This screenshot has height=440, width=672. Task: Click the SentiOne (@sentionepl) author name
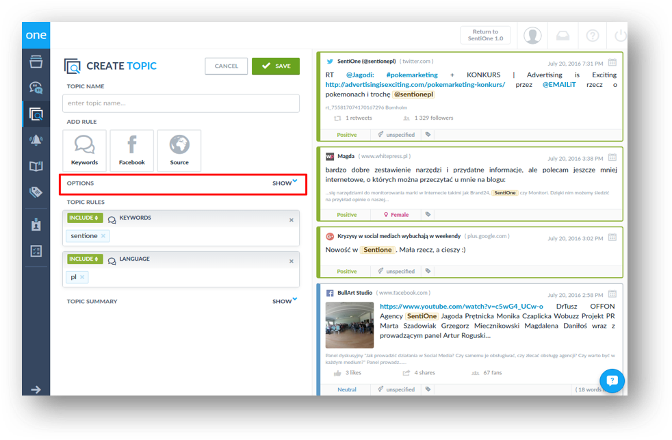[366, 62]
